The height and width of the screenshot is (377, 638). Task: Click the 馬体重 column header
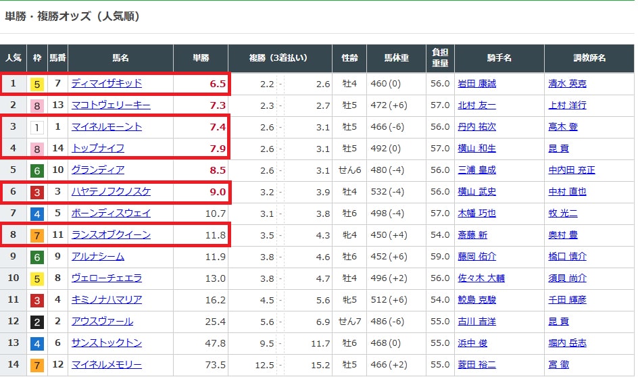tap(396, 58)
